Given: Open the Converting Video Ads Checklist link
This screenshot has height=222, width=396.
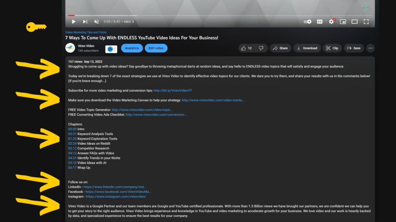Looking at the screenshot, I should (157, 114).
